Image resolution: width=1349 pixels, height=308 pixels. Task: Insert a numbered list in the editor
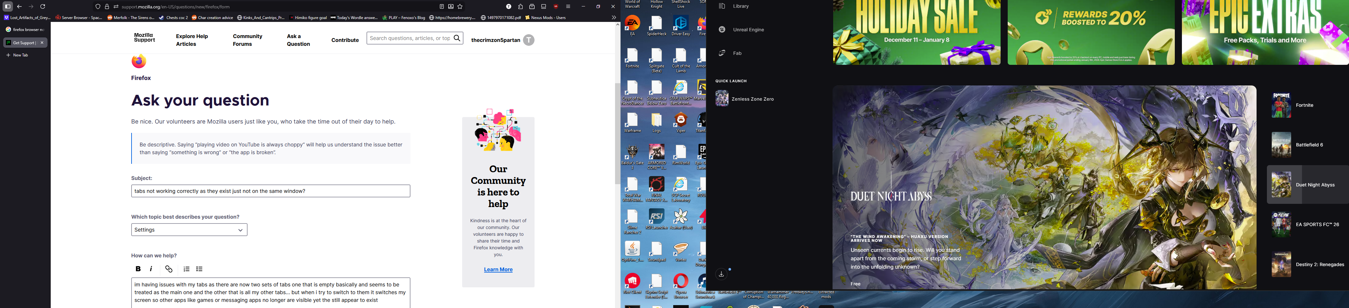pos(186,269)
